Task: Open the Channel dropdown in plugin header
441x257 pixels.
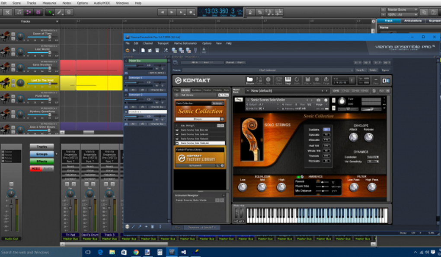Action: 235,62
